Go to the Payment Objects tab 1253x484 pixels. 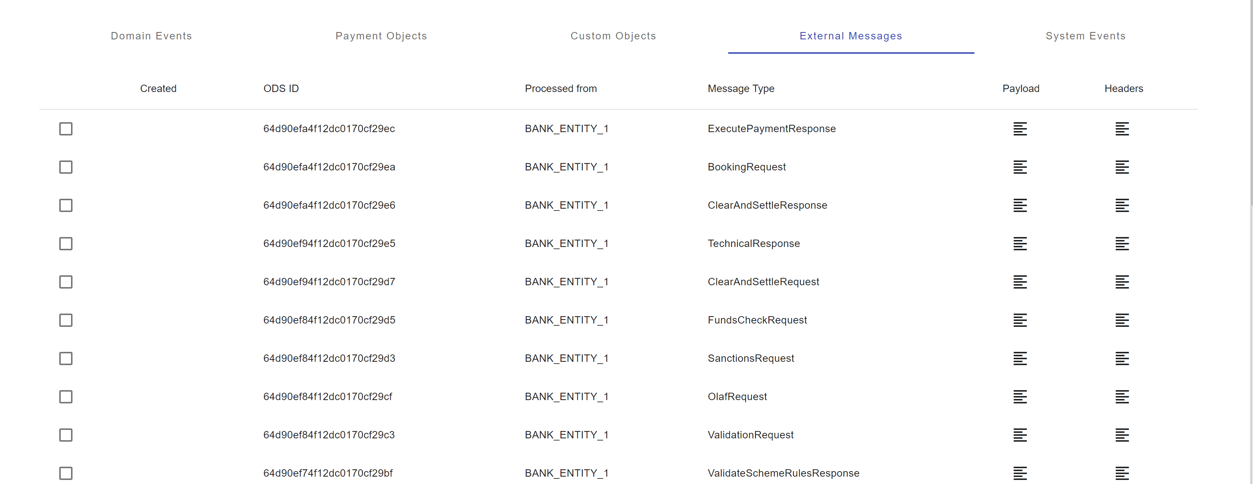381,35
